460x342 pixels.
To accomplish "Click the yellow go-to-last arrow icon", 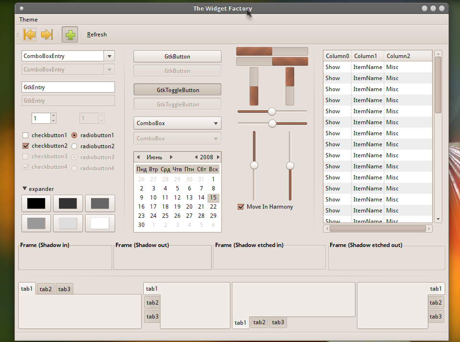I will coord(47,35).
